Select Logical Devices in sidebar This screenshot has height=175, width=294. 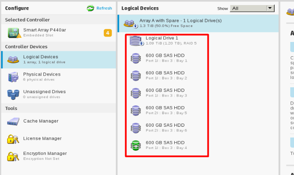[41, 59]
